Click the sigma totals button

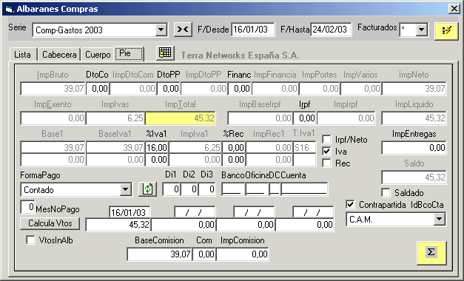click(431, 253)
